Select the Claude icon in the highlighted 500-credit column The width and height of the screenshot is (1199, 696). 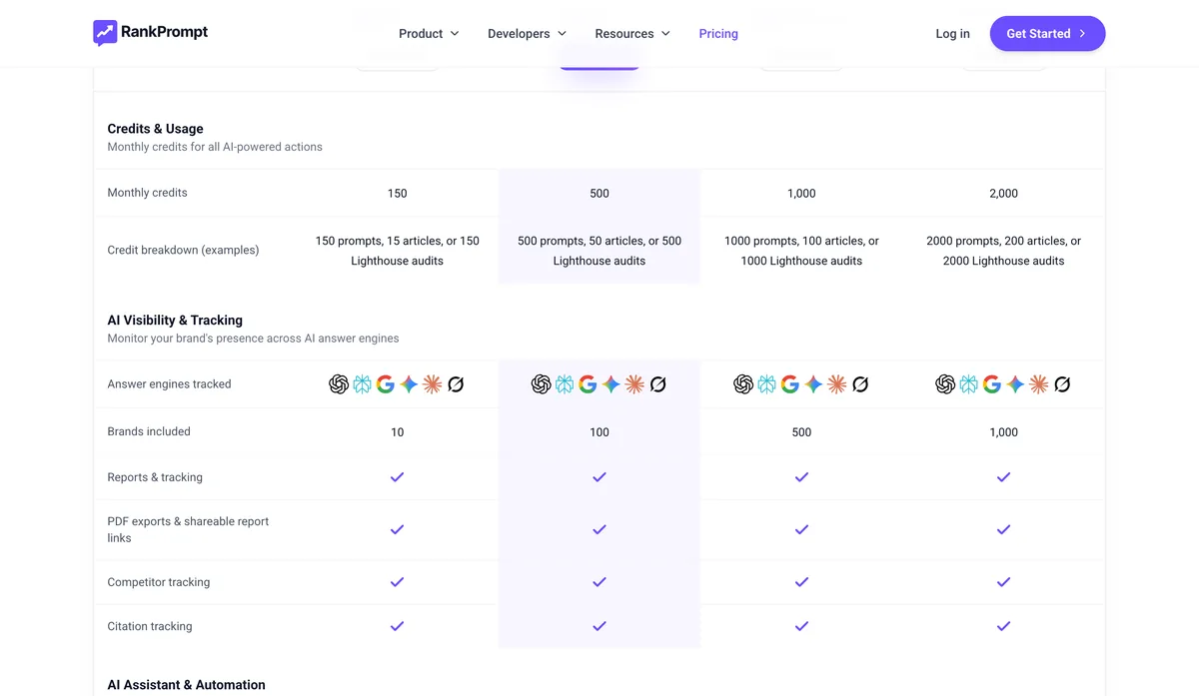(x=634, y=384)
